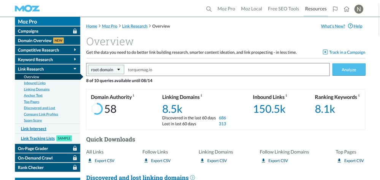Select Spam Score in the sidebar

(33, 120)
